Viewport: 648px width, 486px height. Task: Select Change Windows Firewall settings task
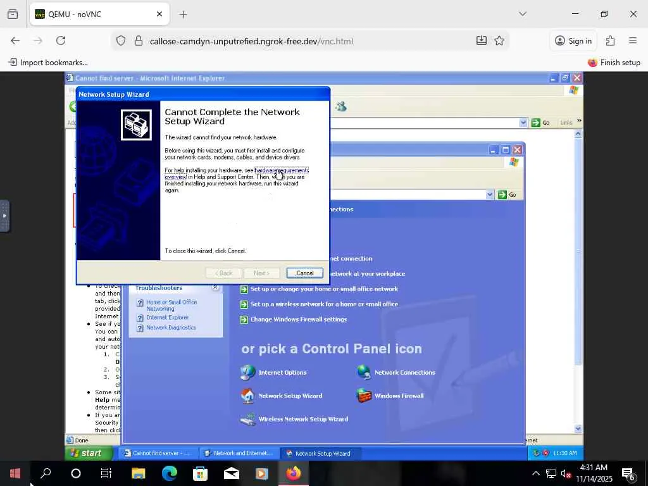(299, 320)
